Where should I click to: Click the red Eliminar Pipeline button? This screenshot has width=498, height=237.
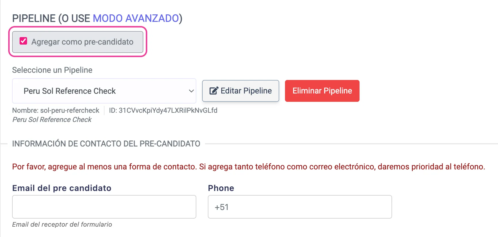click(x=322, y=91)
